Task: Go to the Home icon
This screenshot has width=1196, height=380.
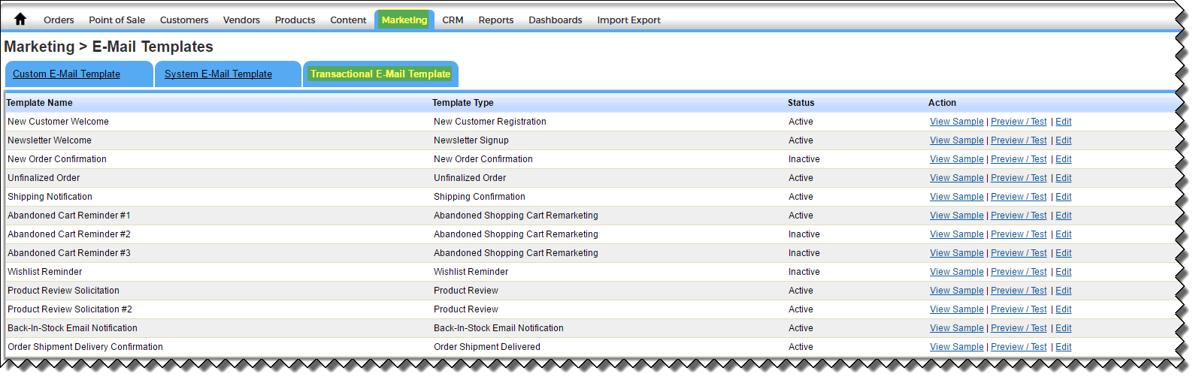Action: point(20,19)
